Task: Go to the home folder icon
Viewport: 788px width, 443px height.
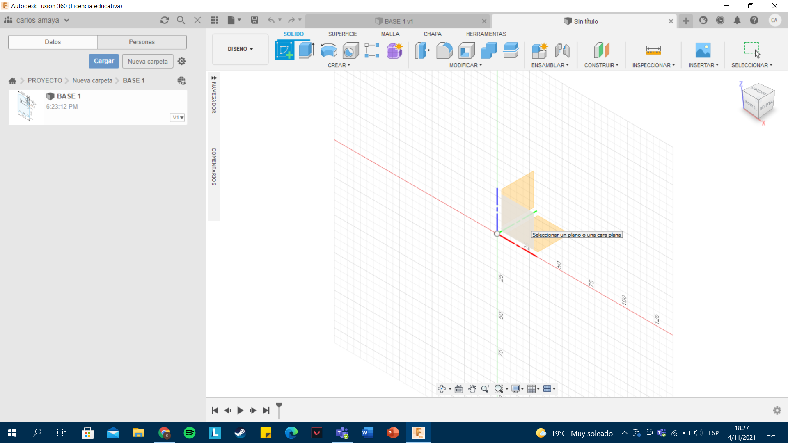Action: [12, 81]
